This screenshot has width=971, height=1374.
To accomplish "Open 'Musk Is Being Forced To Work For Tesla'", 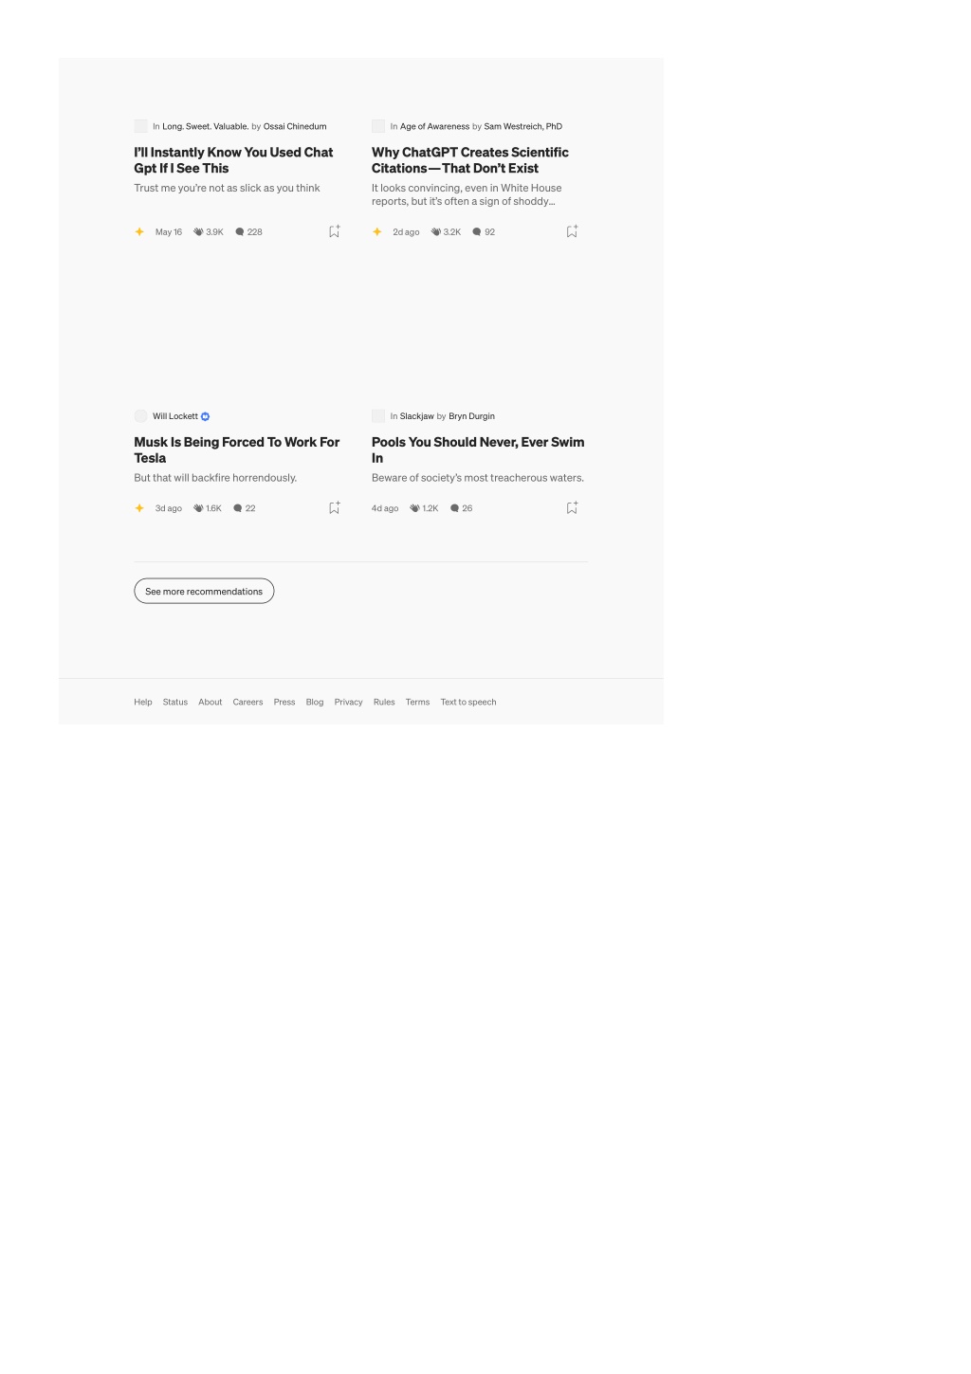I will pos(237,449).
